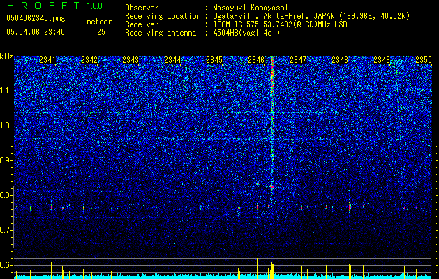Click time marker 2343
The width and height of the screenshot is (439, 279).
click(x=131, y=60)
